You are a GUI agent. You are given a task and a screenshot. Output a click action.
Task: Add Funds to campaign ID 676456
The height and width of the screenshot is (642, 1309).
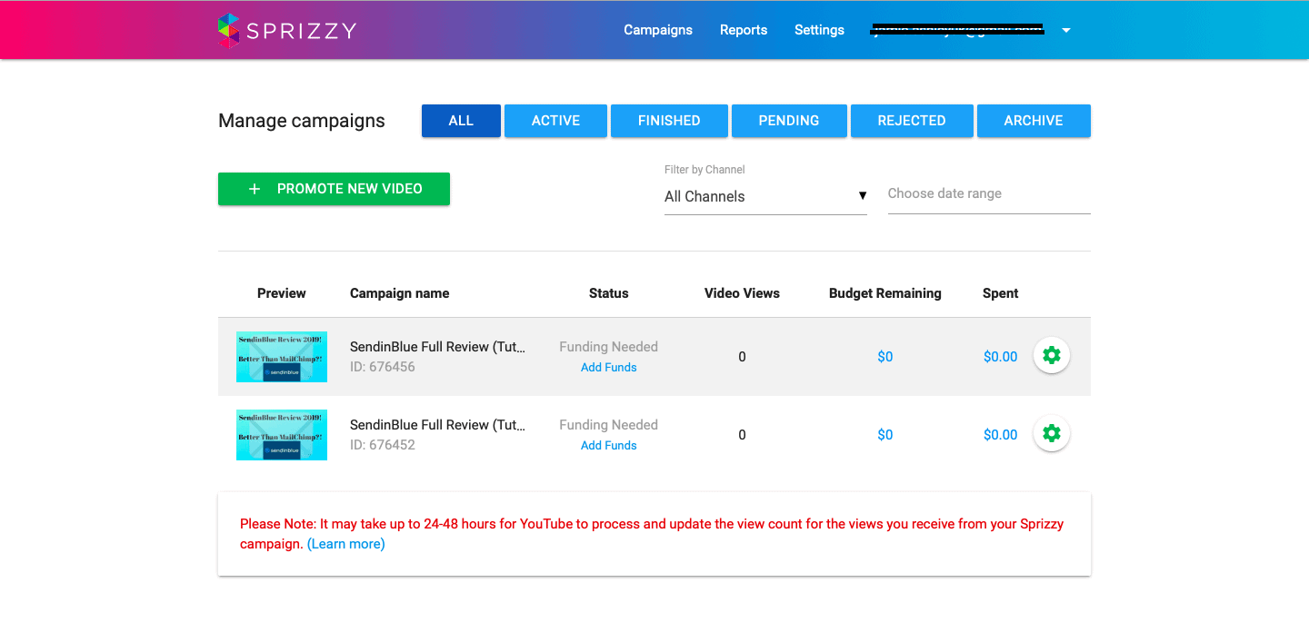[x=609, y=368]
